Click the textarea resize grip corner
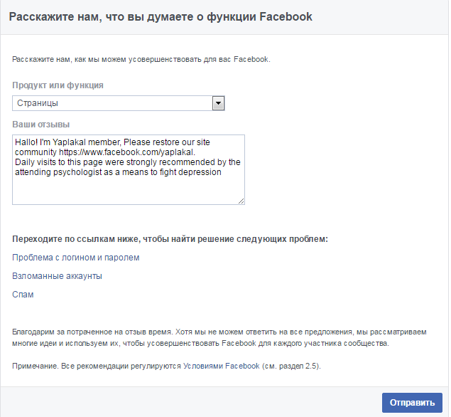Image resolution: width=451 pixels, height=417 pixels. [x=241, y=201]
